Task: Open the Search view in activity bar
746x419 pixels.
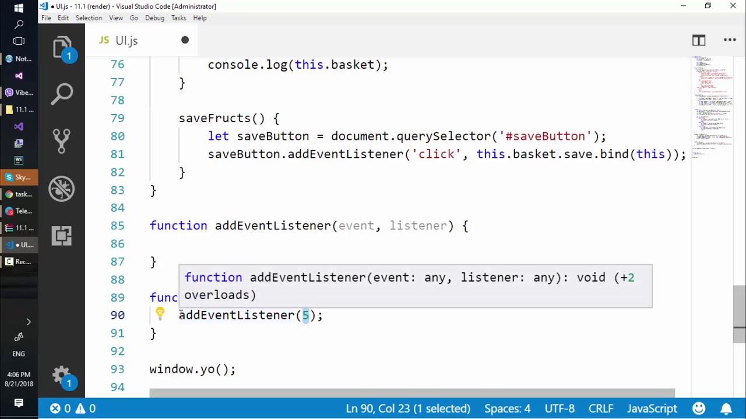Action: tap(62, 94)
